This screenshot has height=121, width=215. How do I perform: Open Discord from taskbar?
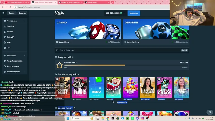(137, 118)
